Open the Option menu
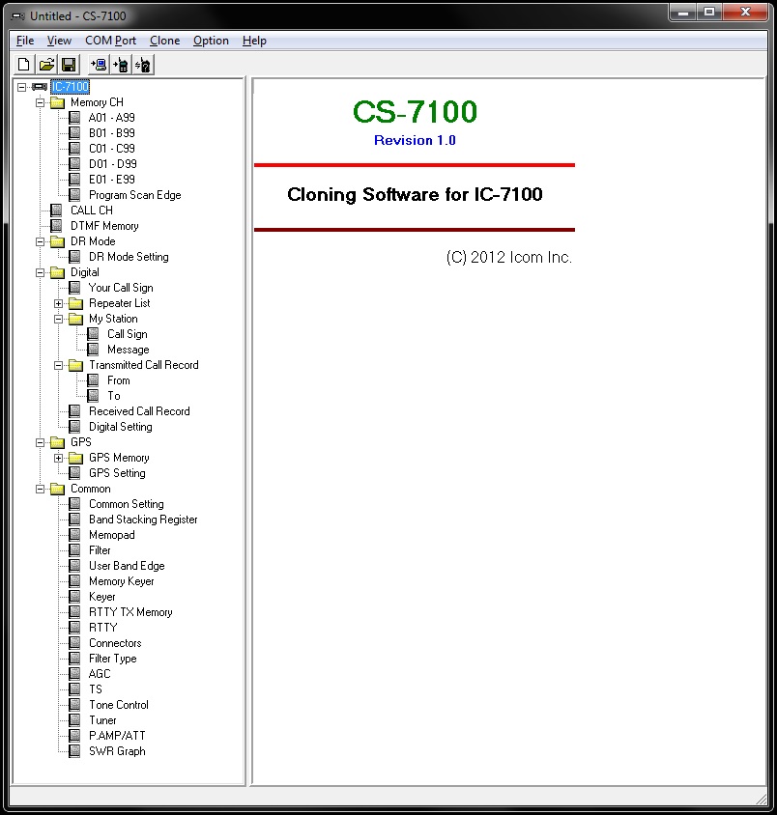The width and height of the screenshot is (777, 815). point(211,41)
